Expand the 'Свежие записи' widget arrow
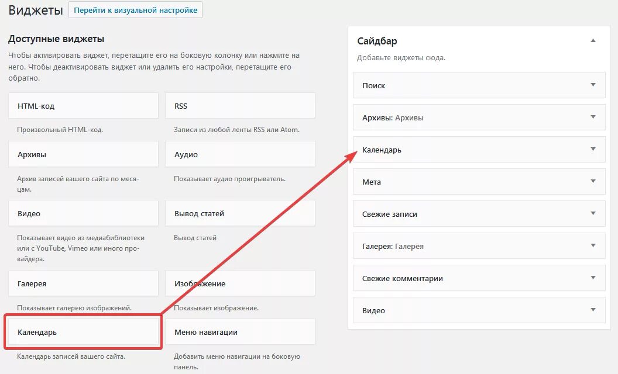 (x=593, y=213)
